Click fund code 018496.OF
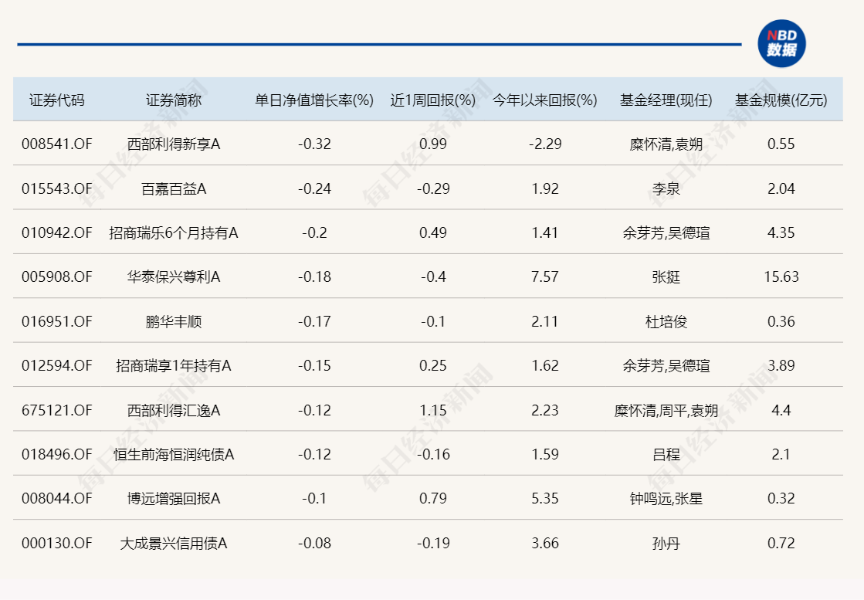This screenshot has width=864, height=600. tap(57, 455)
